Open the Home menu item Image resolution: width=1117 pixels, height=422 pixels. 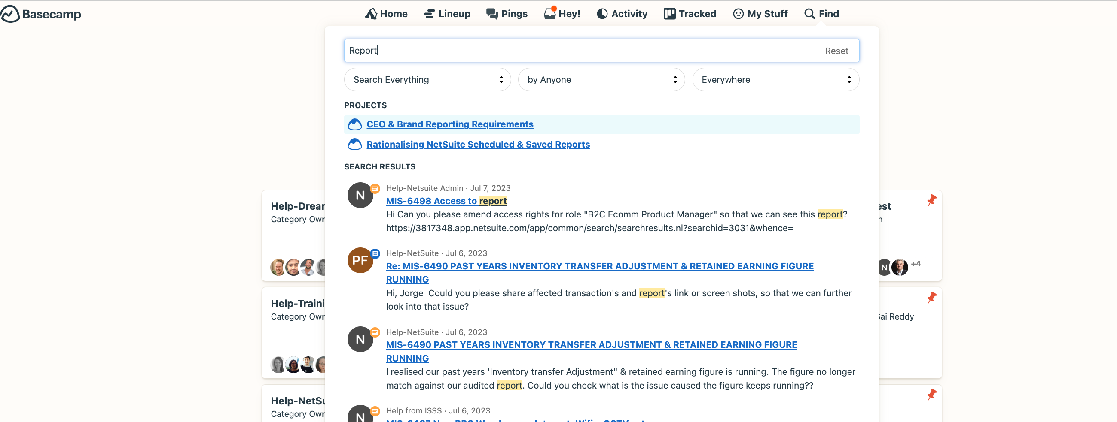tap(386, 14)
